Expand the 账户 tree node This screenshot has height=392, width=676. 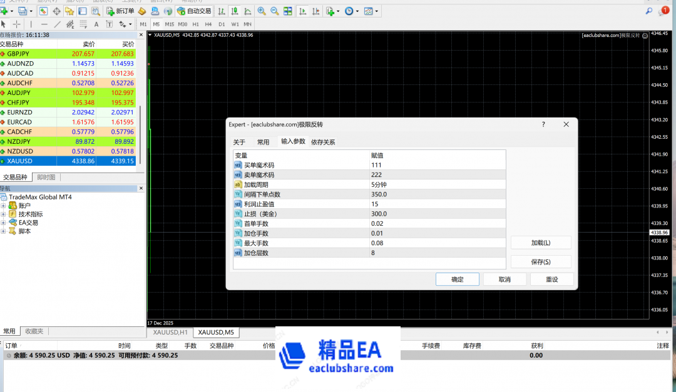click(x=4, y=206)
